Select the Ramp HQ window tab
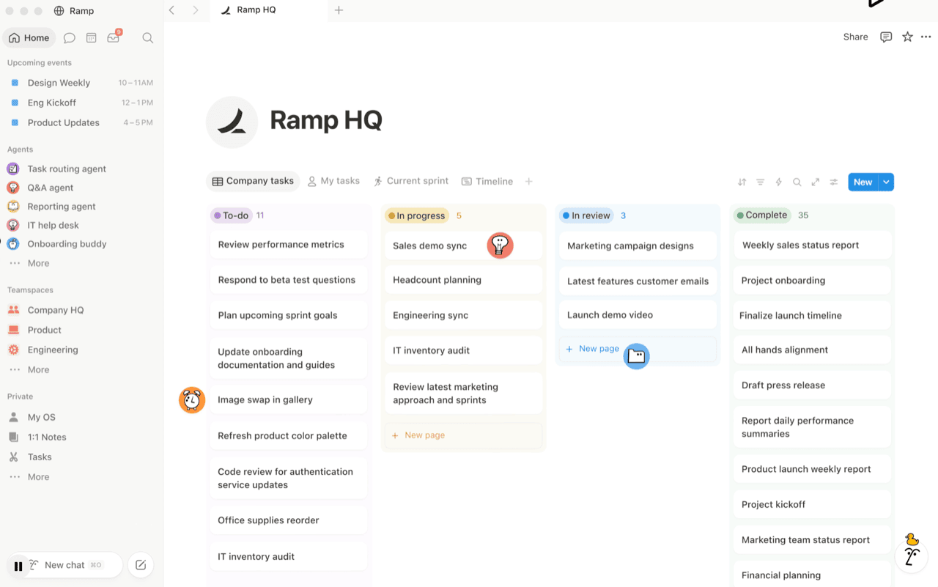 click(x=268, y=10)
